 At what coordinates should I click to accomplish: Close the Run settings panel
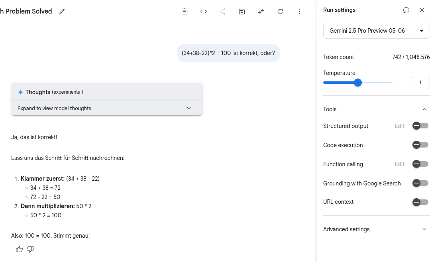coord(422,10)
